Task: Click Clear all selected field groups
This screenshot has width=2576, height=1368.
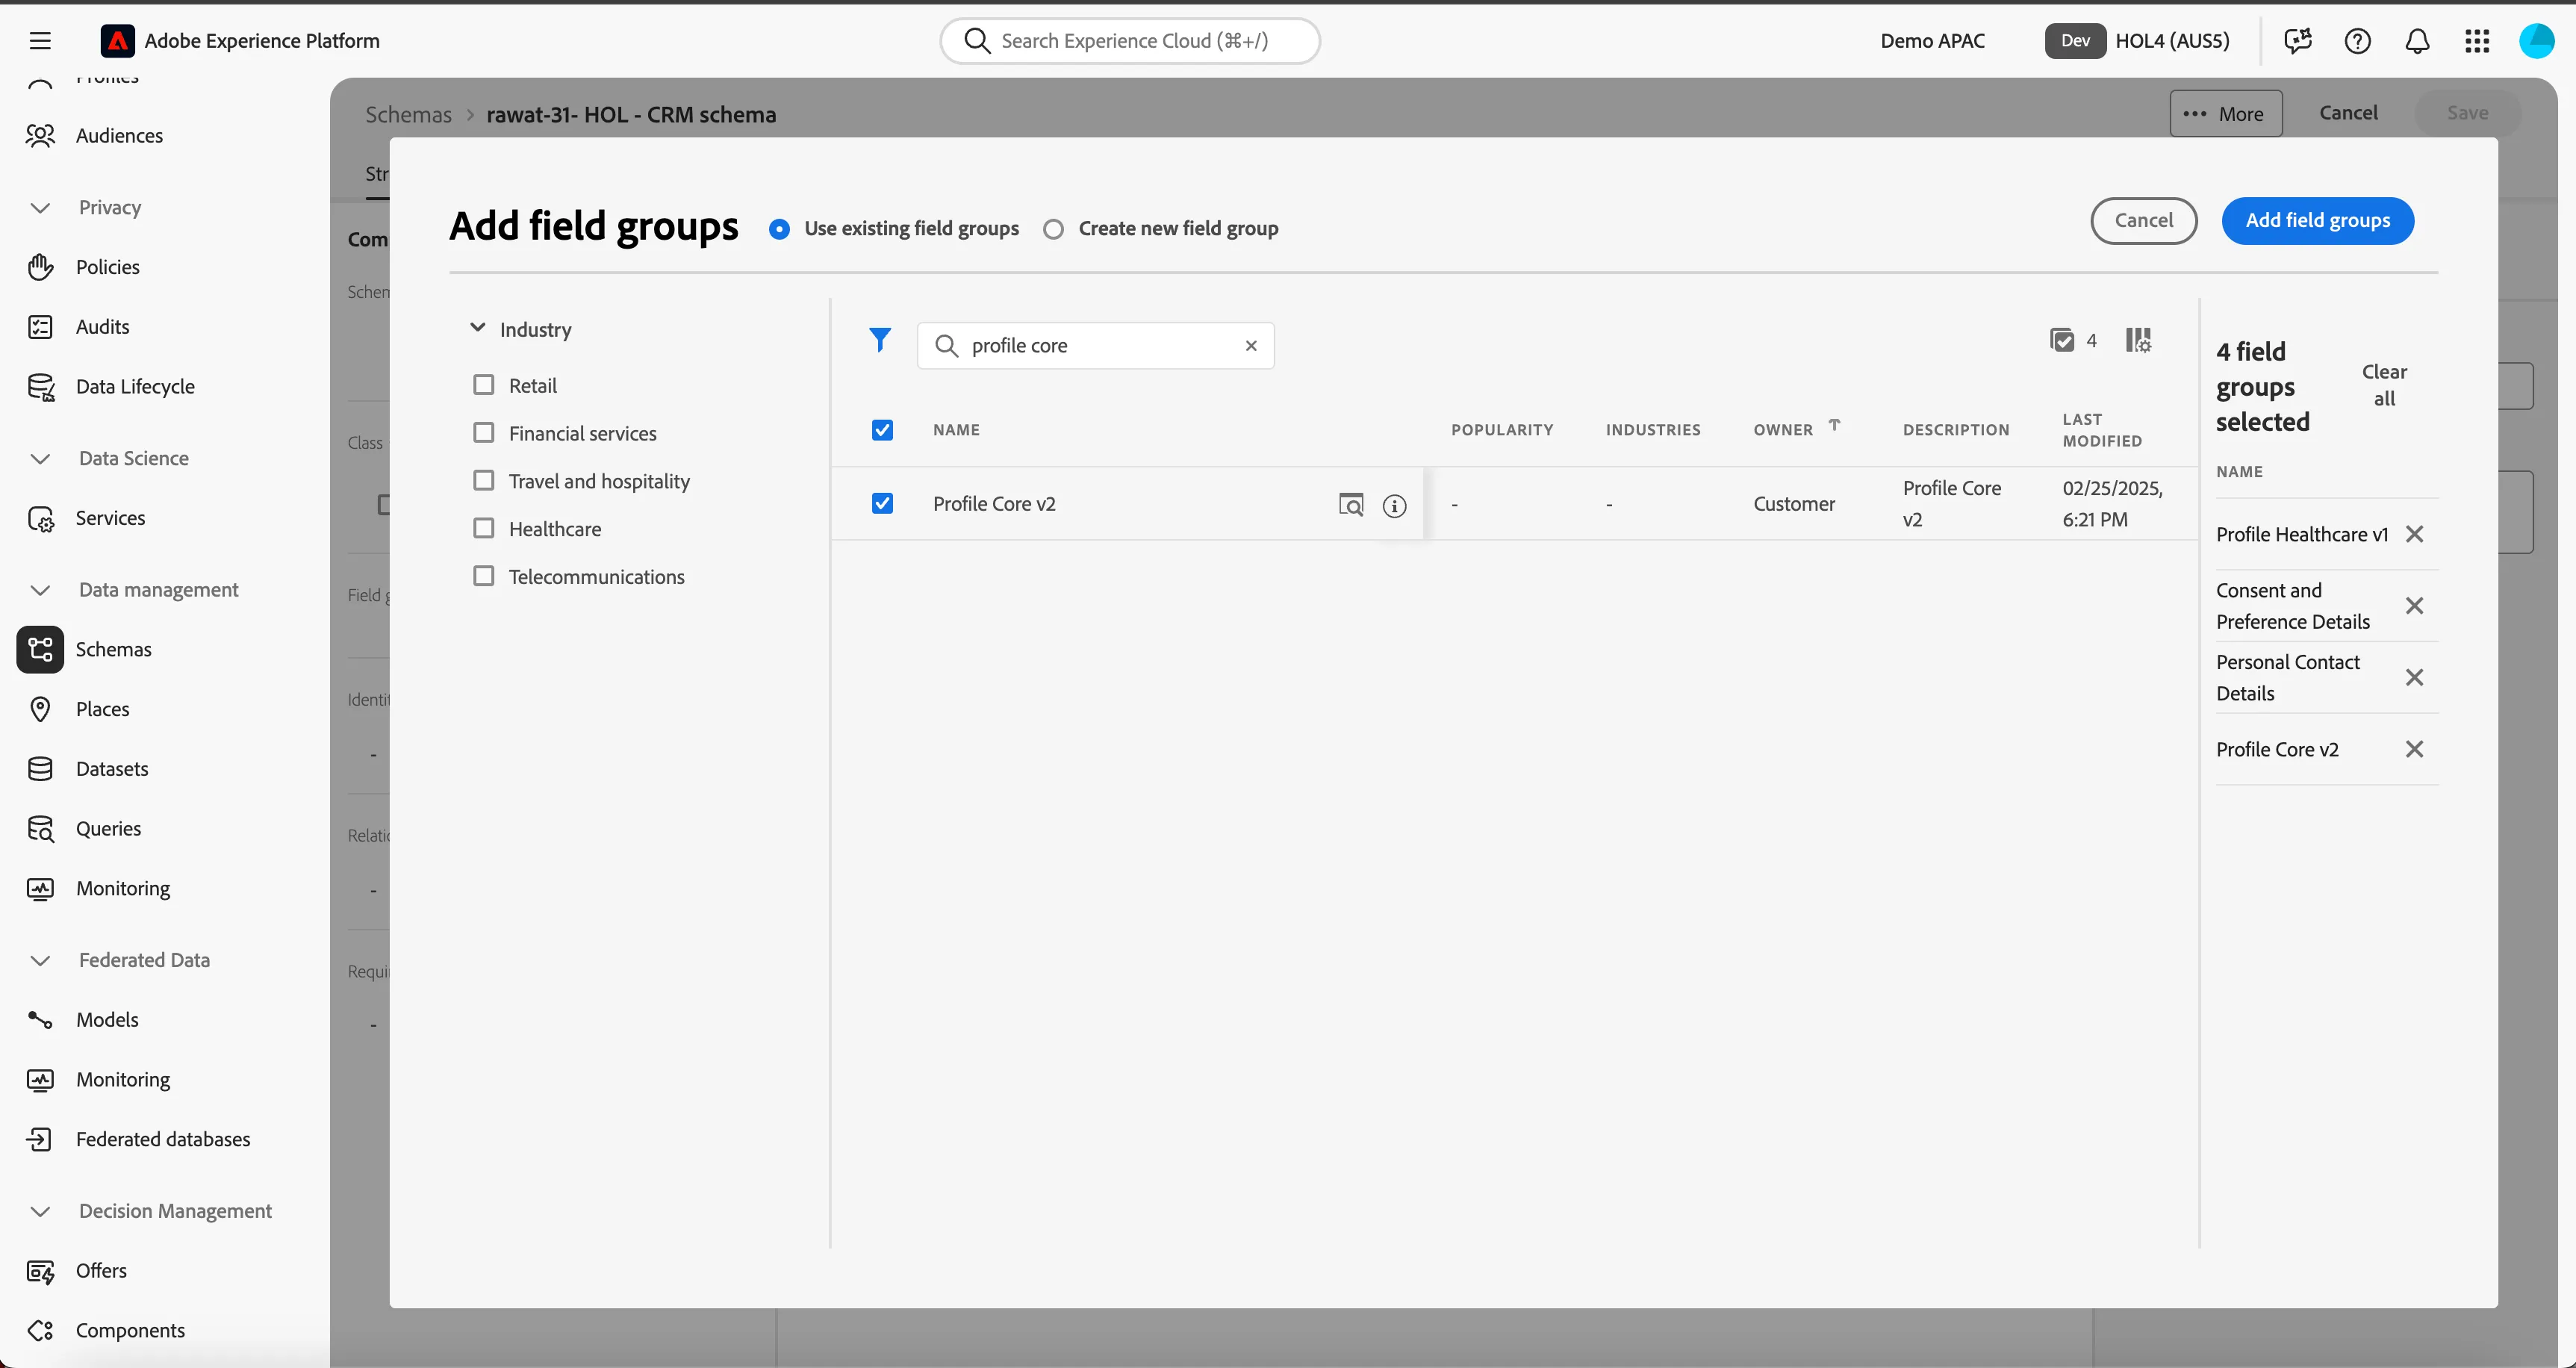Action: [x=2384, y=385]
